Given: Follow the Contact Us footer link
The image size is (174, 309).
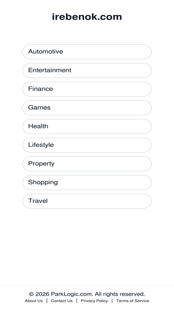Looking at the screenshot, I should (62, 301).
